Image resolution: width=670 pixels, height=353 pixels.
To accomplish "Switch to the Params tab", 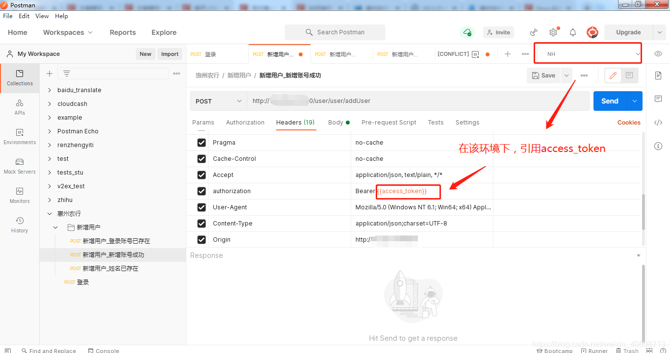I will tap(203, 123).
